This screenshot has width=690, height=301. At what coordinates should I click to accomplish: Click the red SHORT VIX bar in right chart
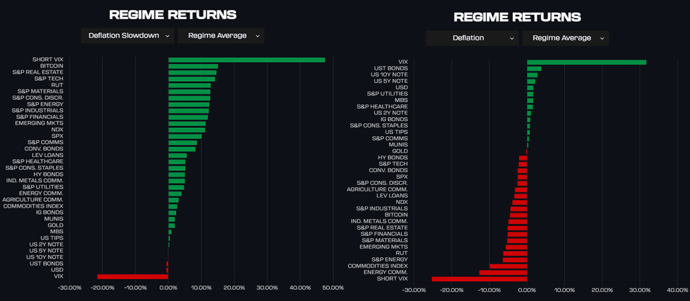click(x=479, y=279)
